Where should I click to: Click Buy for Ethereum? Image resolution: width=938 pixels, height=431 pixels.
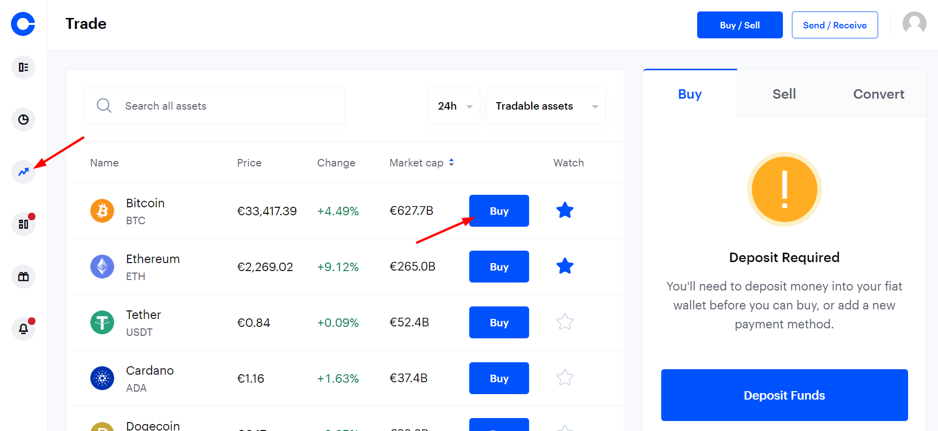pos(499,267)
